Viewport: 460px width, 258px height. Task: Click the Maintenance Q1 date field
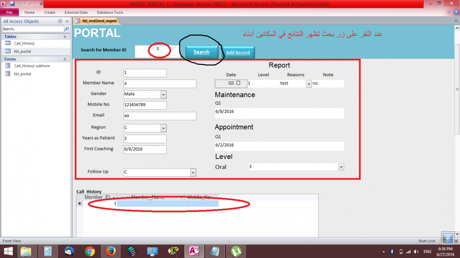point(279,113)
